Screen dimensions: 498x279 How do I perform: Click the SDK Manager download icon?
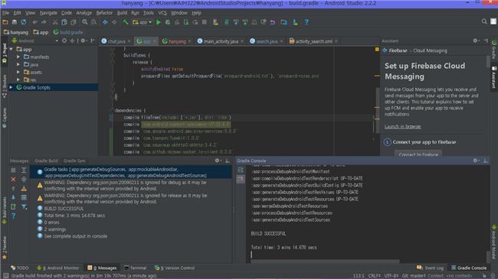295,22
